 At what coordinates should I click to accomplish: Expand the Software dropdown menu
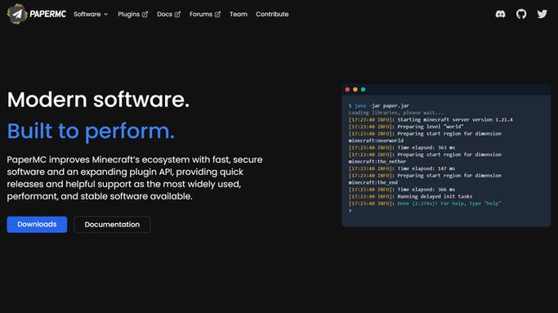pyautogui.click(x=91, y=14)
